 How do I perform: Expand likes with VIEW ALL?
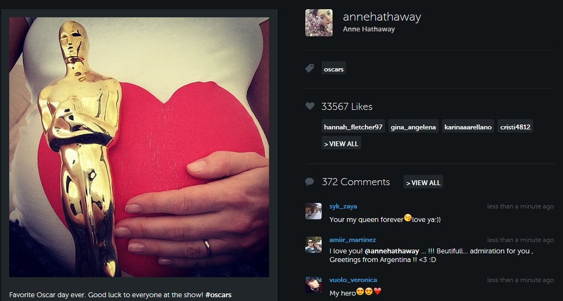341,143
